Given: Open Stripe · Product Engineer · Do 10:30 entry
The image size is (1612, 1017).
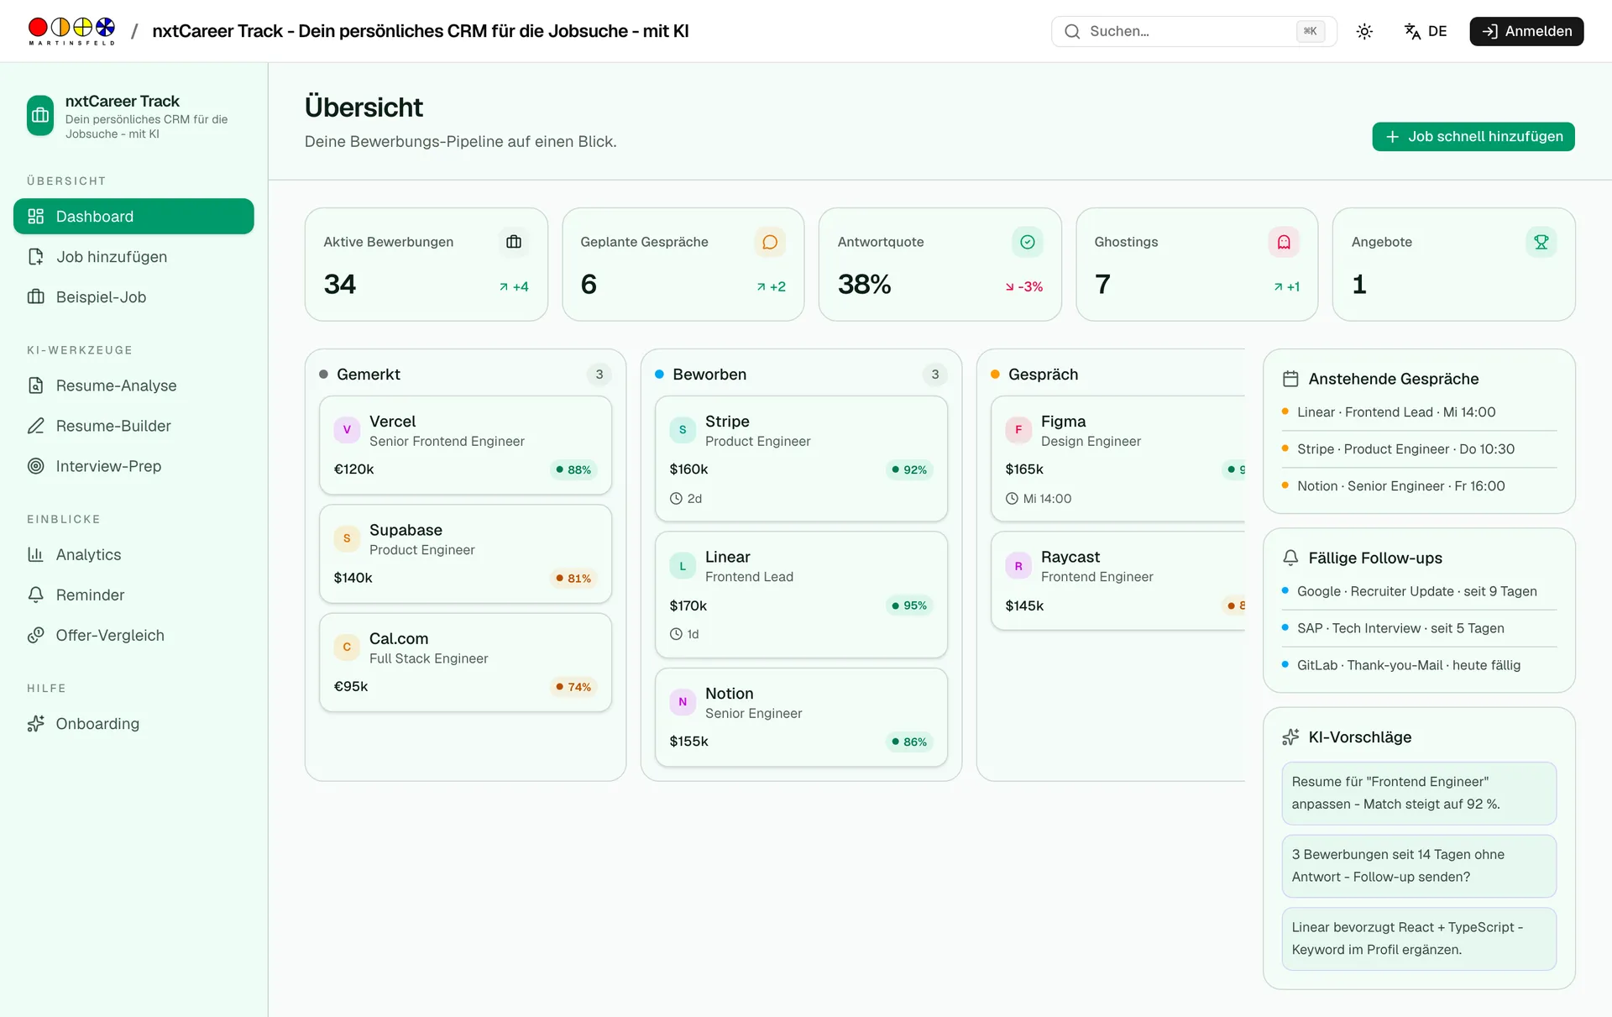Looking at the screenshot, I should (1419, 449).
